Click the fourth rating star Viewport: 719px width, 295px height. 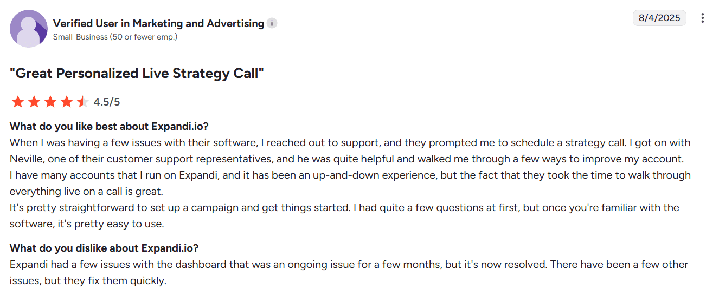(x=66, y=102)
